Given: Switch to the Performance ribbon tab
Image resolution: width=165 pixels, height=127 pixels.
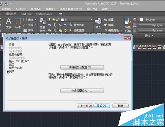Looking at the screenshot, I should click(44, 14).
